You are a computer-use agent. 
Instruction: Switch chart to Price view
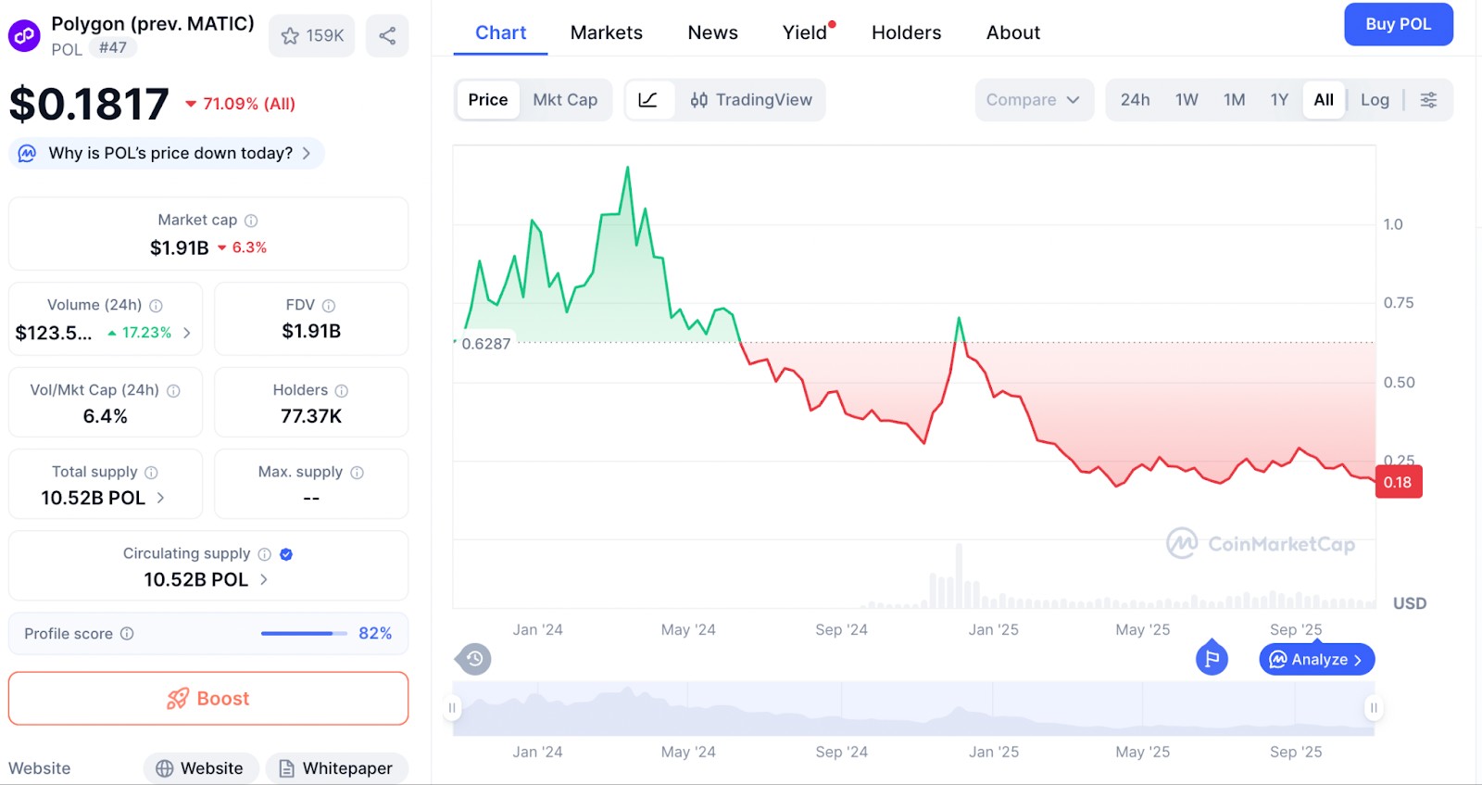click(x=488, y=100)
